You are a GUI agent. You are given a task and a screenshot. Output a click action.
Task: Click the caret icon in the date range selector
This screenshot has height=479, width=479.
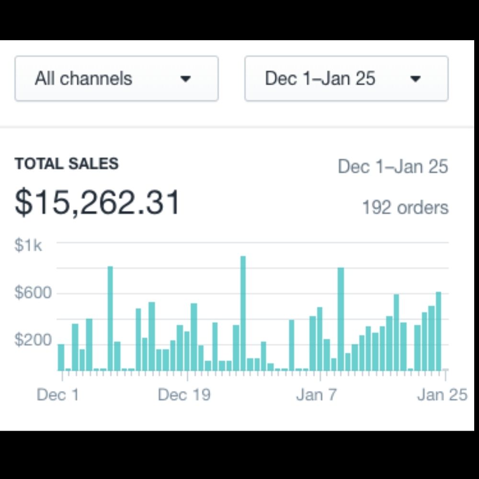pos(415,79)
